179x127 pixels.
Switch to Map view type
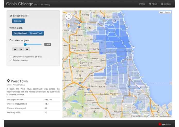[161, 12]
